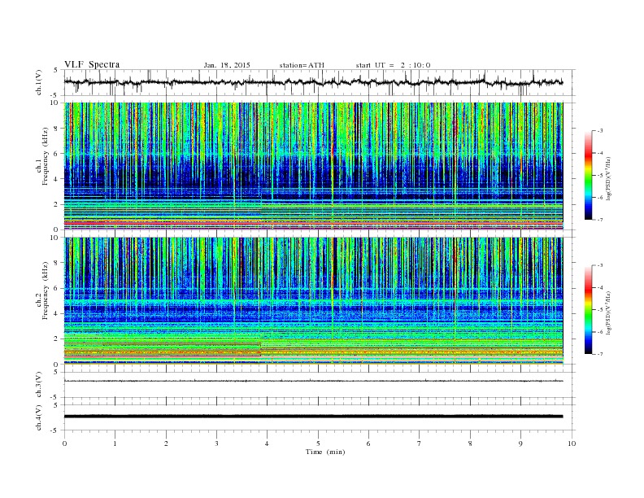The image size is (644, 498).
Task: Click the "-5" label on ch.1 color bar
Action: point(600,176)
